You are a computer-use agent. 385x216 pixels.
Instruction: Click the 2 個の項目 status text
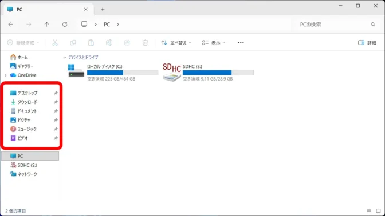click(x=15, y=211)
